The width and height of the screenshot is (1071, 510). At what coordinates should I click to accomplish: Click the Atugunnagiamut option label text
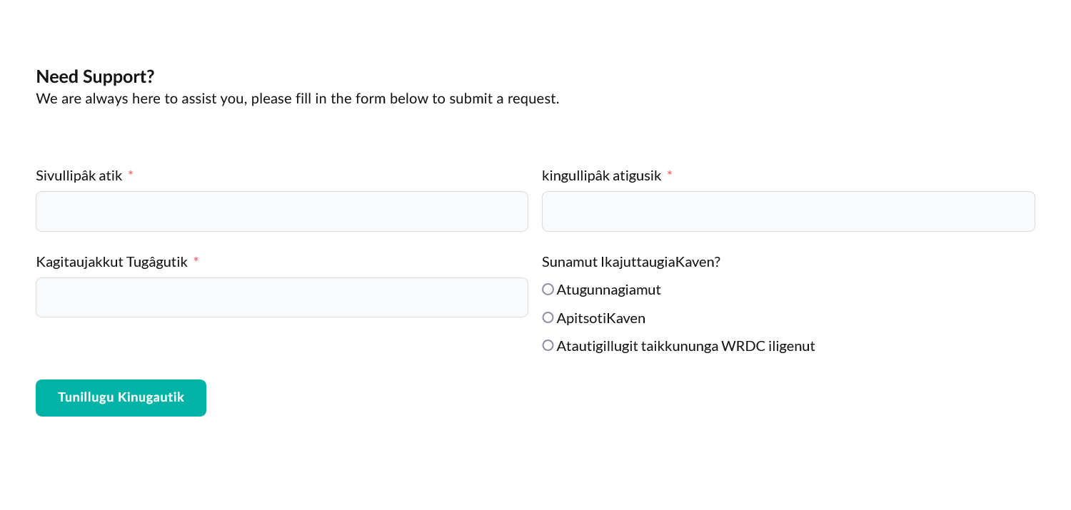point(609,290)
